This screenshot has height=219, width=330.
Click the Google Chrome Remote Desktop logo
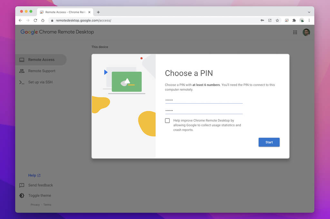click(57, 32)
